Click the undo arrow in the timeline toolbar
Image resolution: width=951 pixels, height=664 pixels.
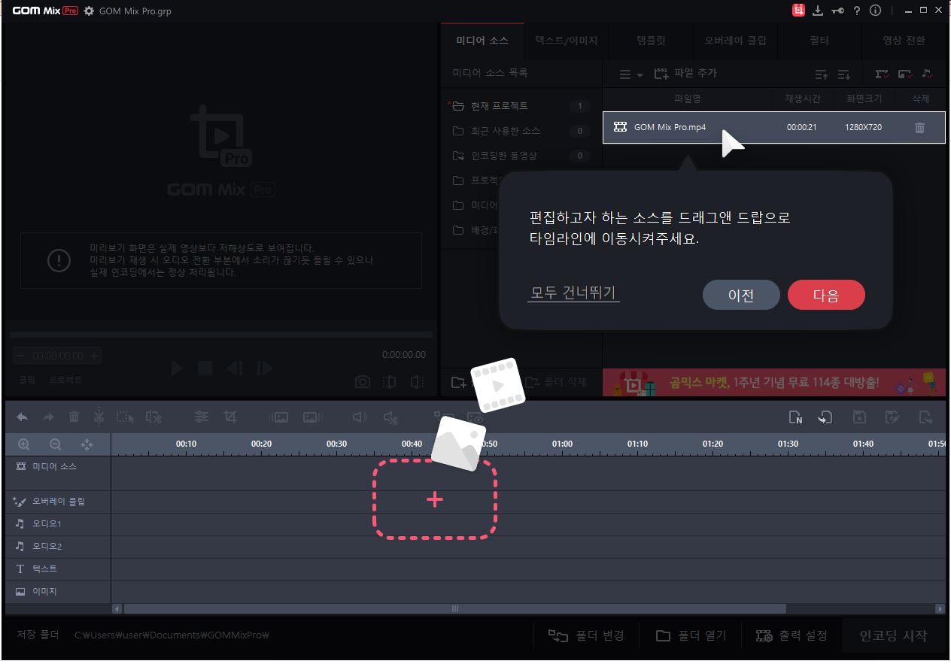[x=22, y=416]
